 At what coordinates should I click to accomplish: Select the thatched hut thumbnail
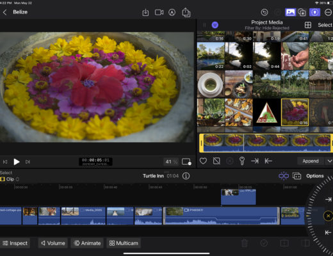tap(321, 84)
